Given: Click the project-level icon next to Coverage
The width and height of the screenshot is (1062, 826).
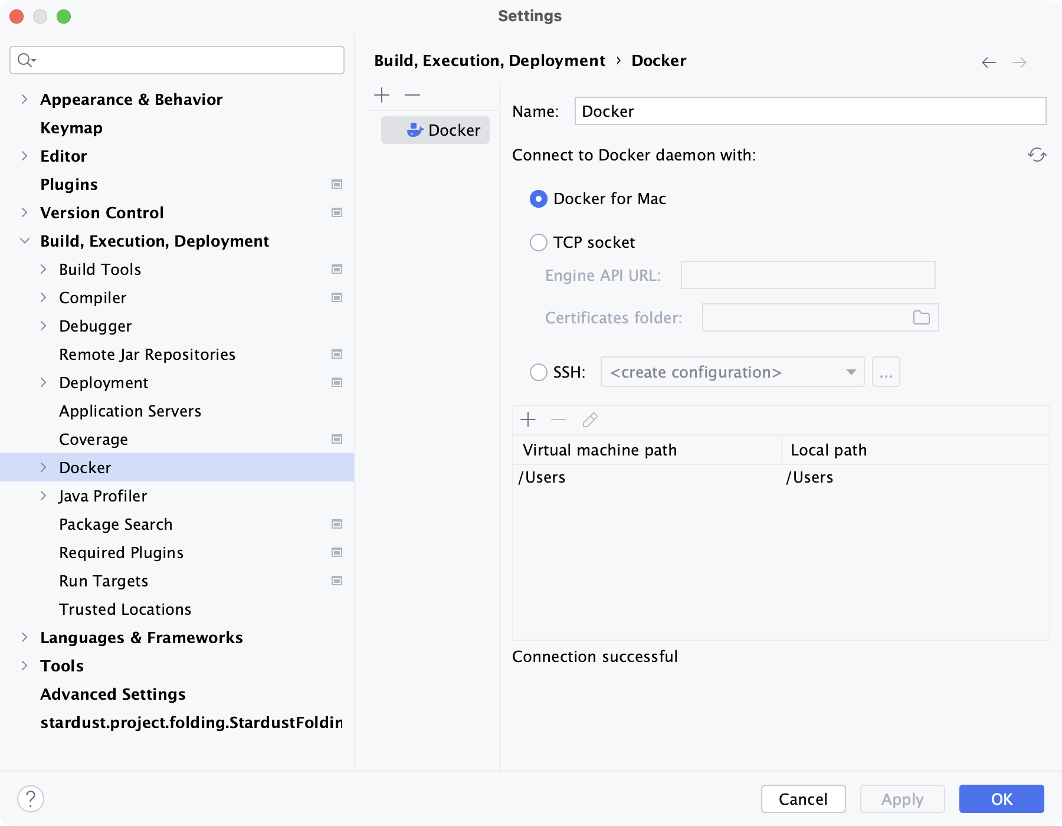Looking at the screenshot, I should pyautogui.click(x=337, y=439).
